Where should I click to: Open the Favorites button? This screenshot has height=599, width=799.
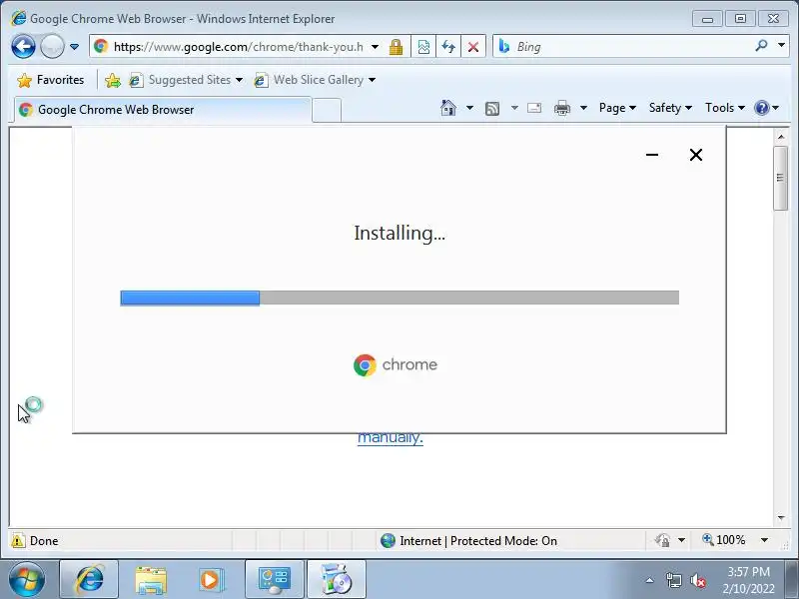(x=51, y=80)
